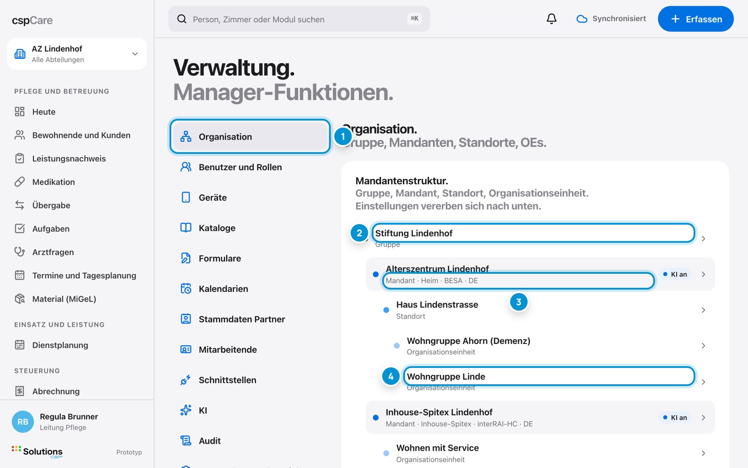Image resolution: width=748 pixels, height=468 pixels.
Task: Open Stammdaten Partner section
Action: (250, 319)
